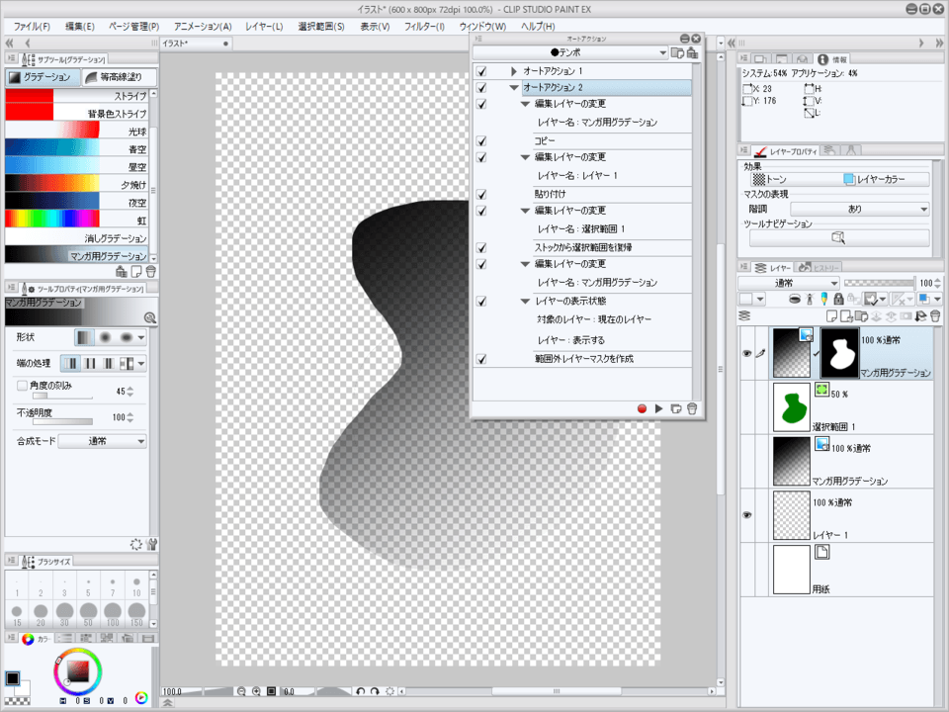
Task: Expand オートアクション 1 tree item
Action: 514,72
